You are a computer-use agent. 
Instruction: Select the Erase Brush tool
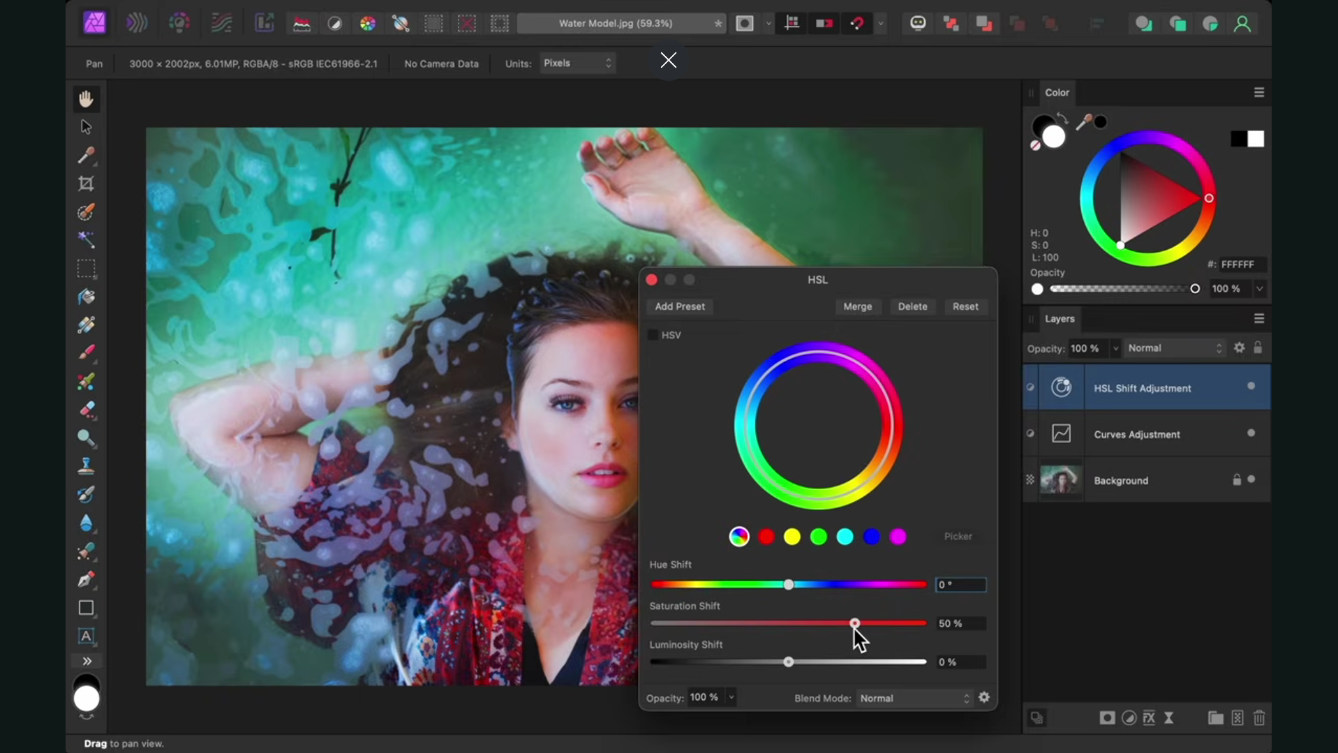(86, 410)
